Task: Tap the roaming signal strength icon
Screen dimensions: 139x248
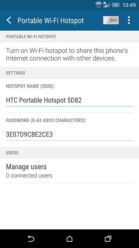Action: coord(107,5)
